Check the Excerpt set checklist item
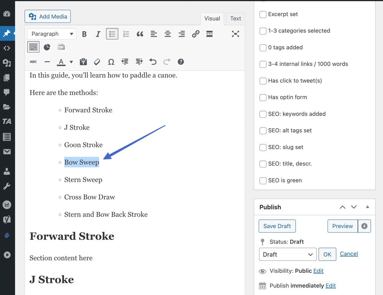The image size is (383, 295). coord(263,14)
